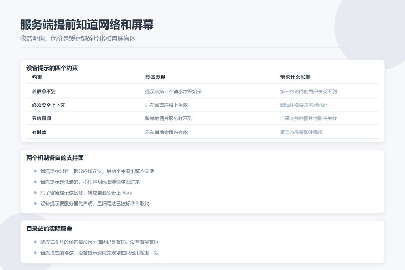Select the heading 两个机制各自的支持面
The width and height of the screenshot is (405, 270).
point(55,158)
